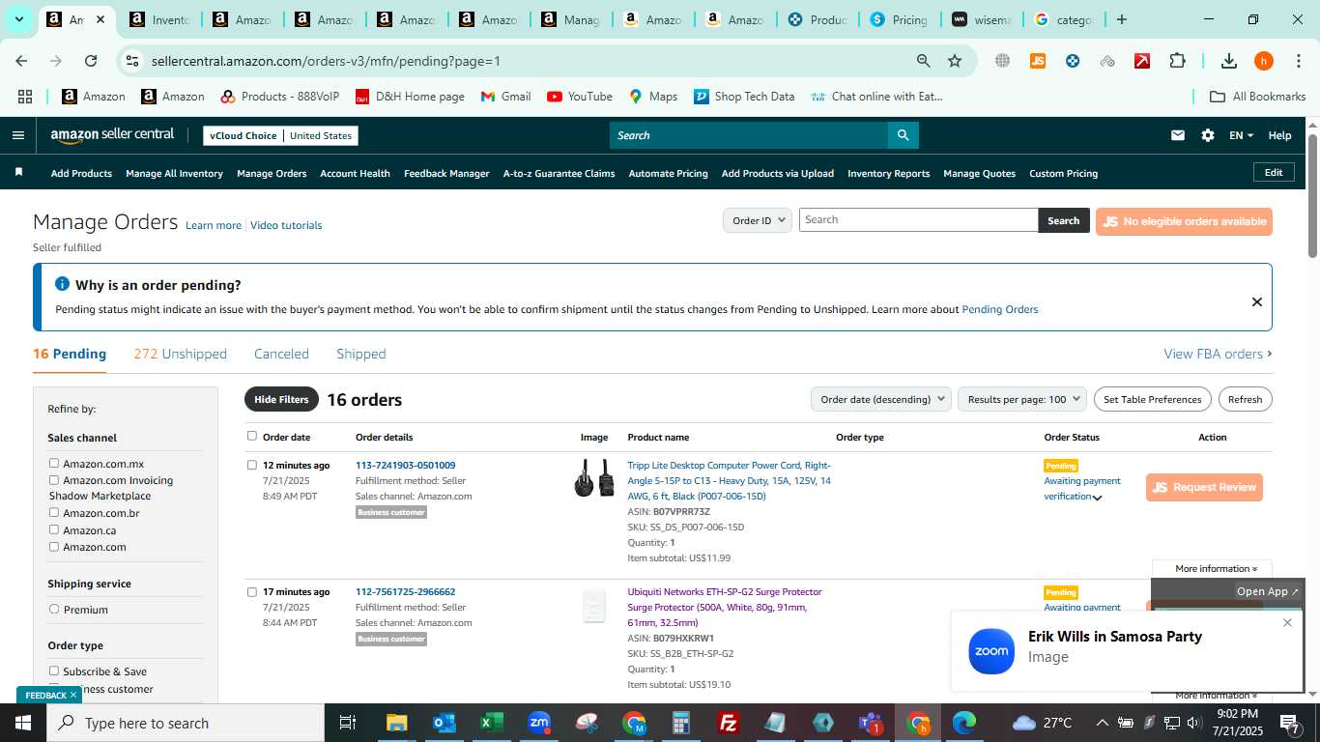
Task: Select the Premium shipping service radio
Action: (54, 610)
